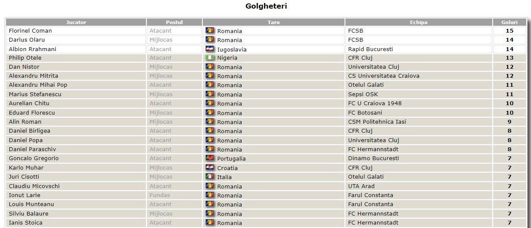Click CS Universitatea Craiova team name
Image resolution: width=531 pixels, height=228 pixels.
pyautogui.click(x=384, y=76)
